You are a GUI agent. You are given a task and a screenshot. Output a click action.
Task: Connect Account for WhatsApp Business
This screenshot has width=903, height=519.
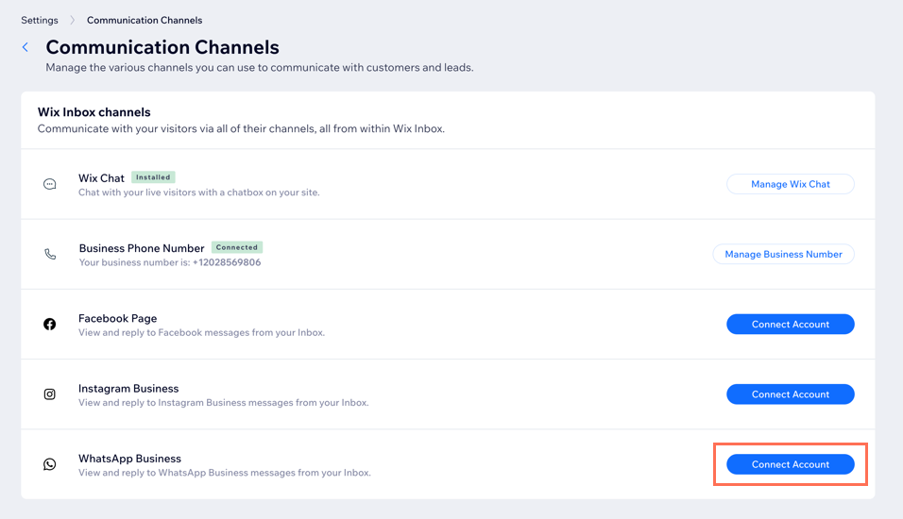(x=790, y=464)
